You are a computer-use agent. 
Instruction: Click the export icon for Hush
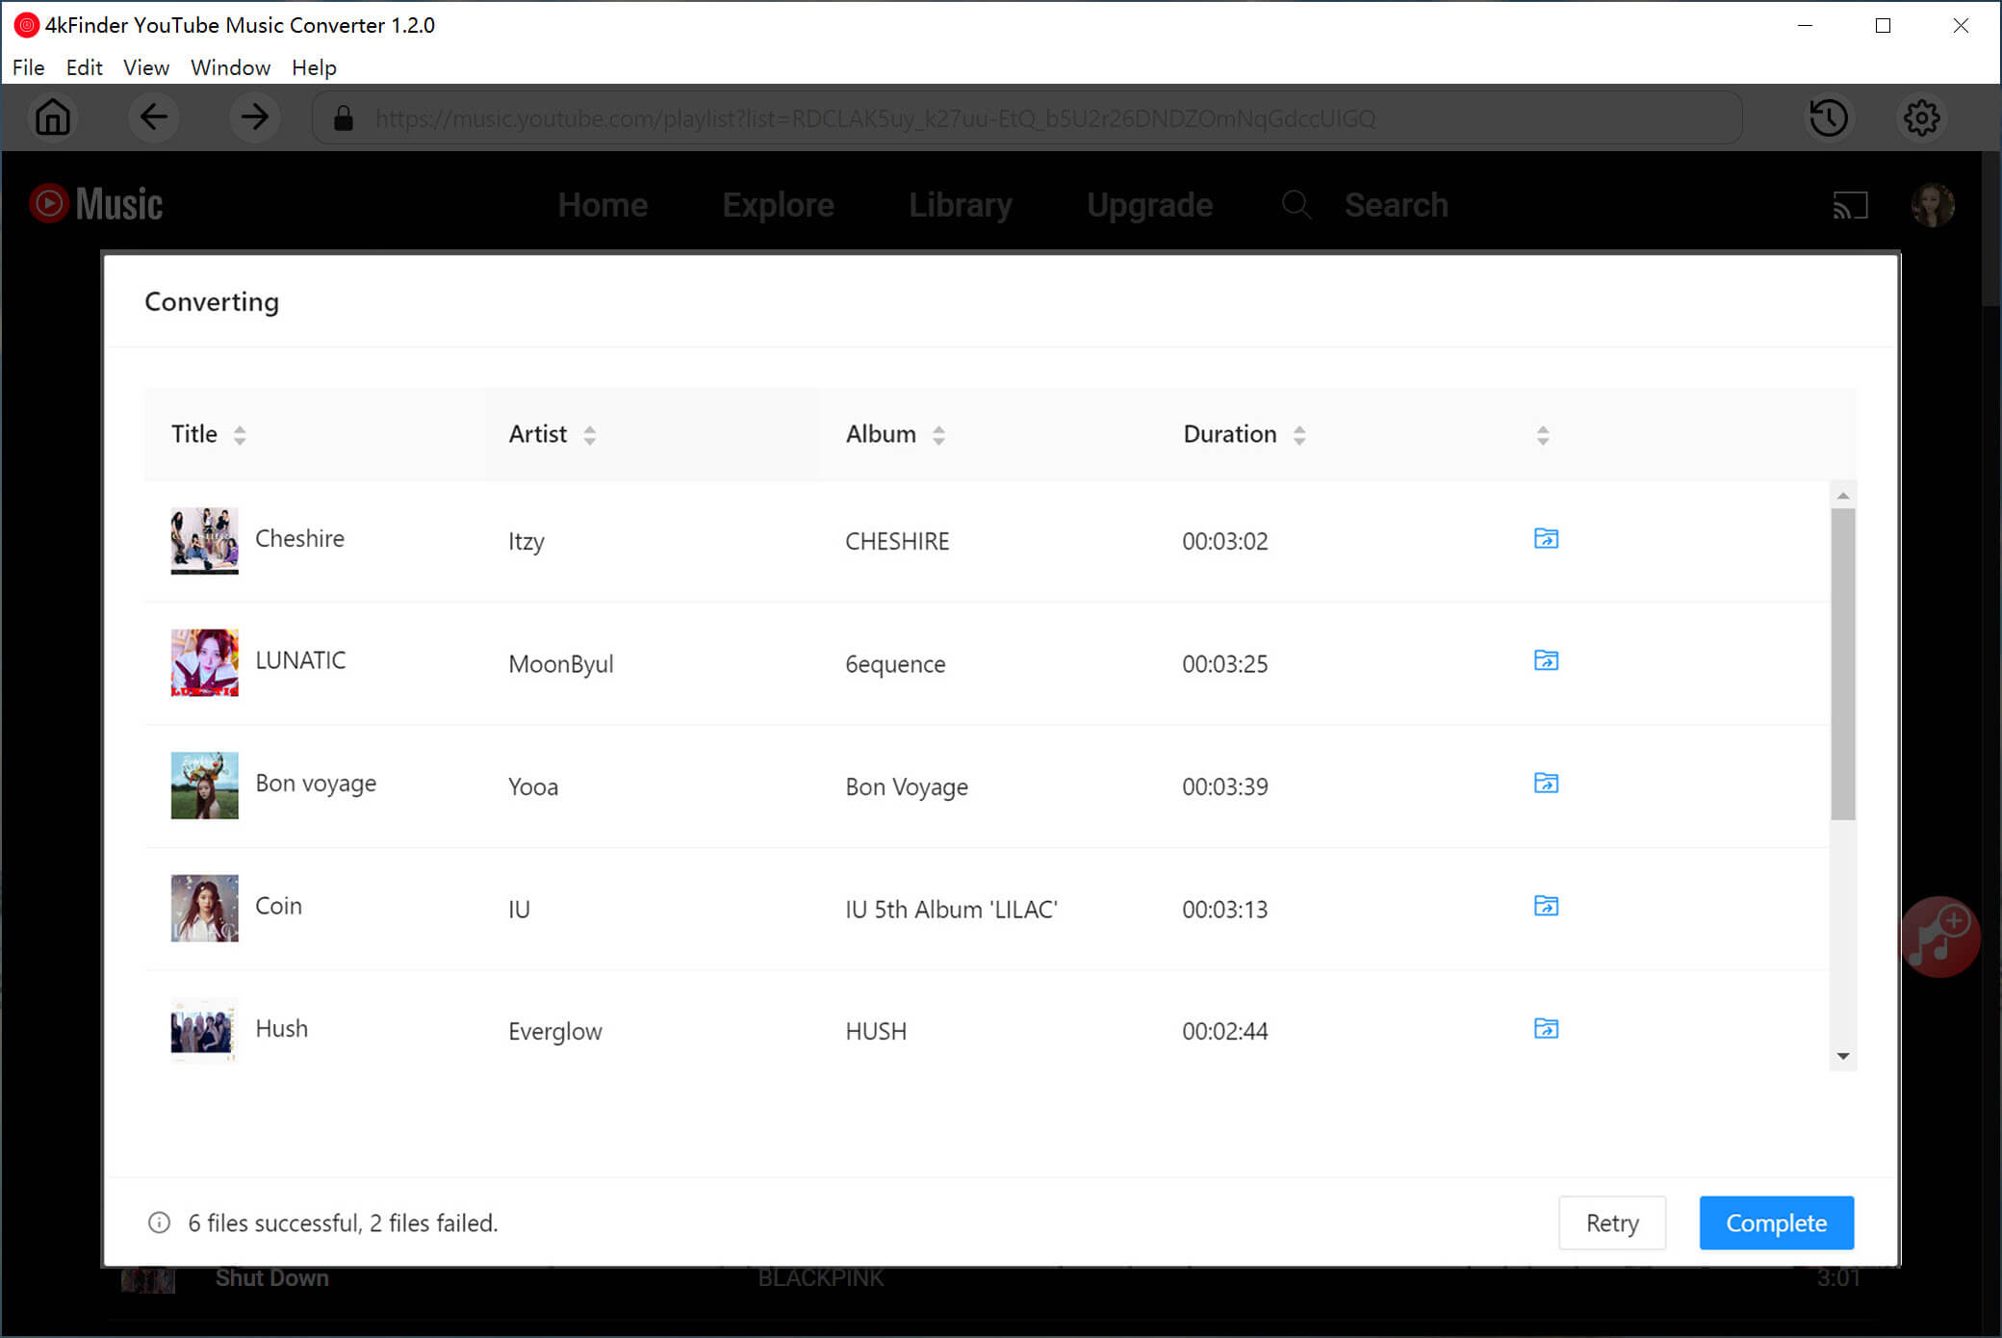pyautogui.click(x=1545, y=1029)
